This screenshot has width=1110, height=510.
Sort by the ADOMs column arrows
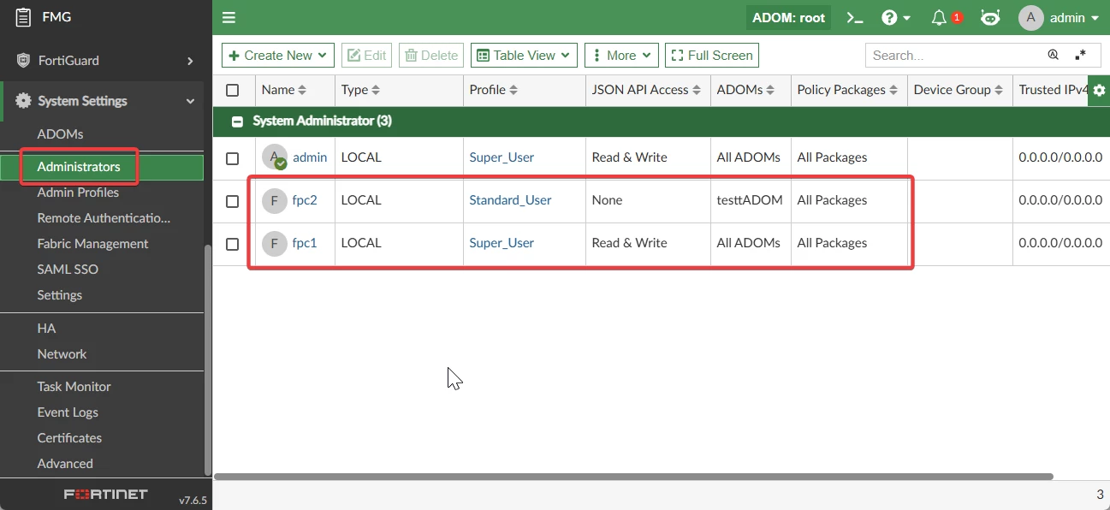(771, 90)
